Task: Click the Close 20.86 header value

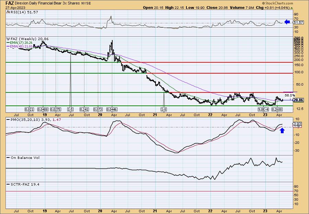Action: (217, 8)
